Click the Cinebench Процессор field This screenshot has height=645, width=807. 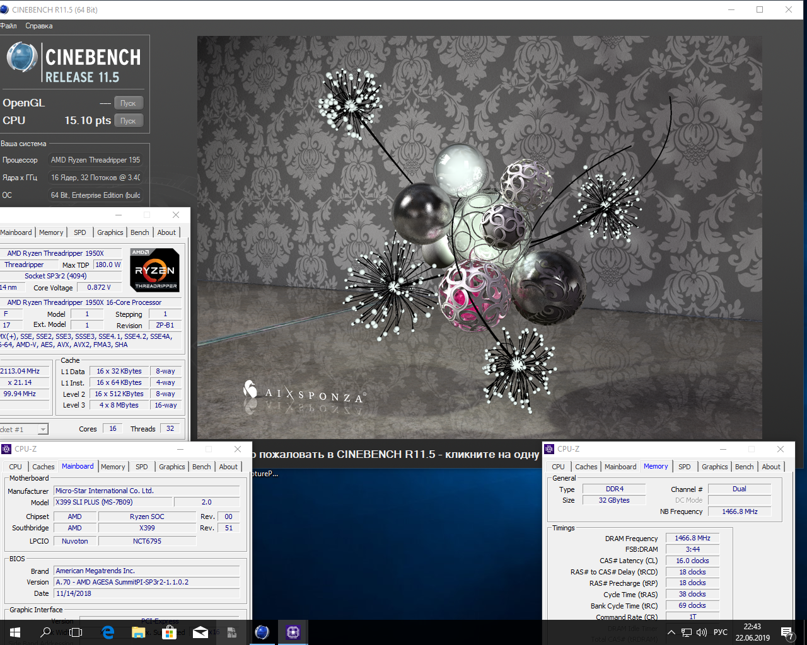click(96, 160)
